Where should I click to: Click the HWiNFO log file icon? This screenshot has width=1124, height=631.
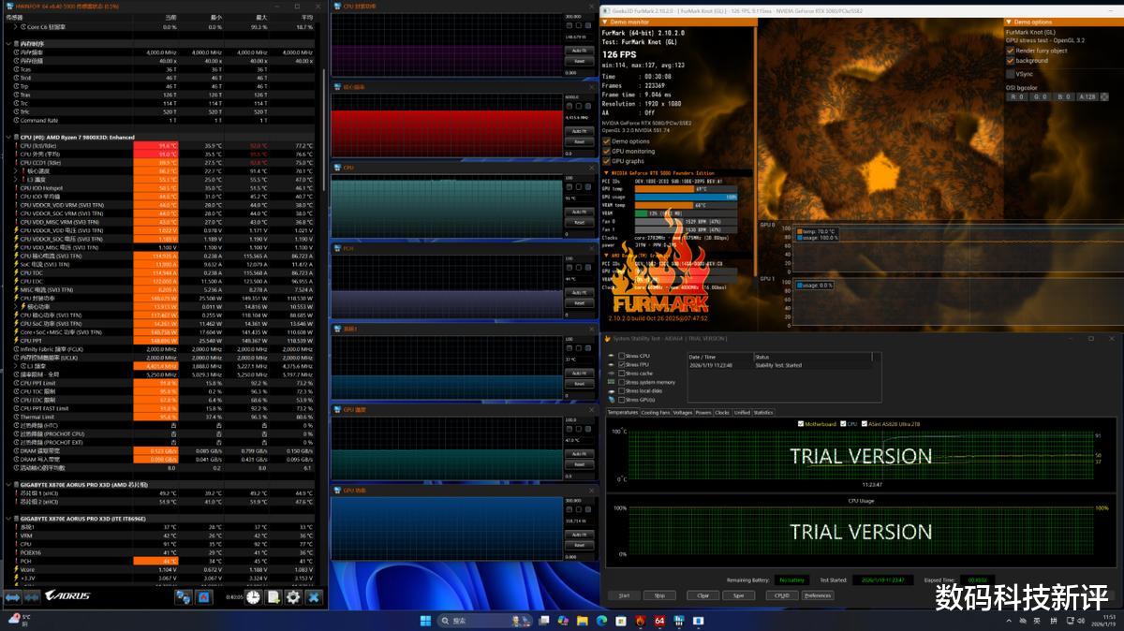click(x=274, y=597)
